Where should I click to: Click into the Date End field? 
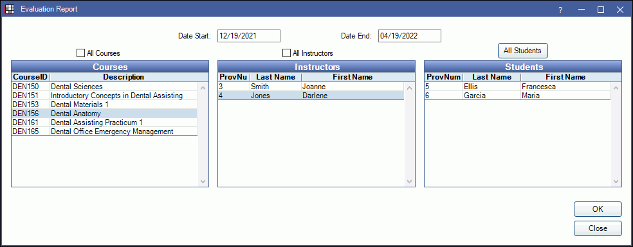[x=409, y=36]
